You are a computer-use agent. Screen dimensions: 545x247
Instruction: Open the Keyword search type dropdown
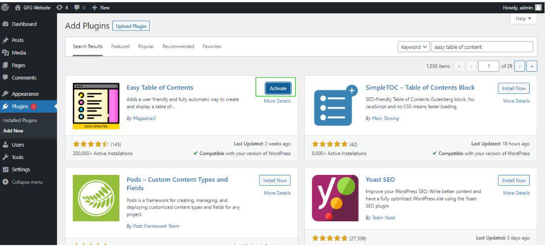414,47
